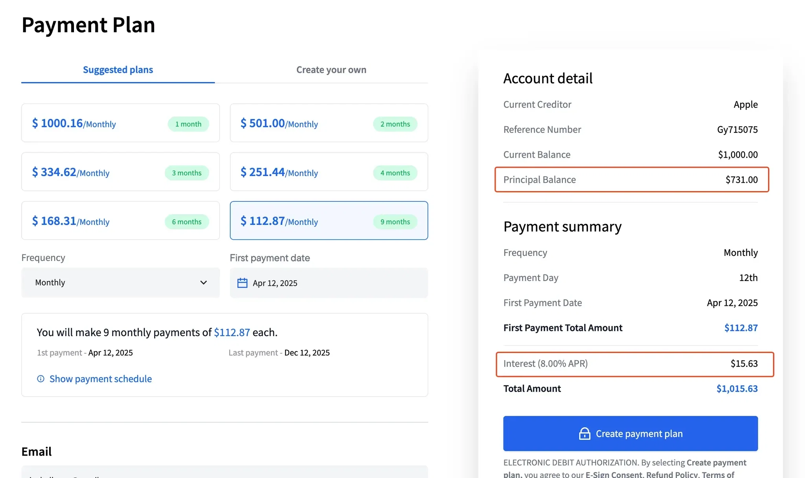805x478 pixels.
Task: Choose the $1000.16 monthly 1 month plan
Action: [121, 123]
